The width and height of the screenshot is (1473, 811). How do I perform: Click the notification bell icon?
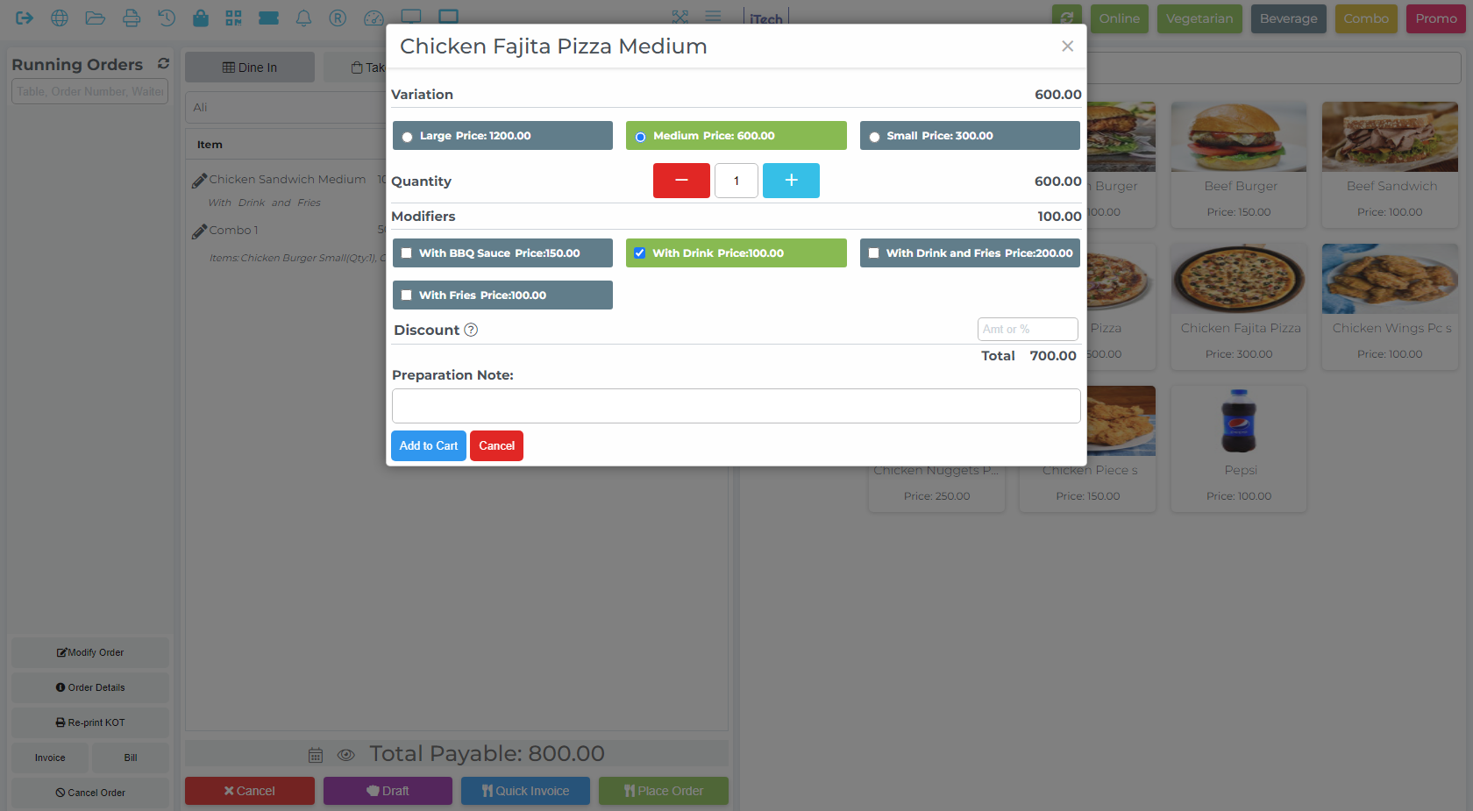click(303, 18)
